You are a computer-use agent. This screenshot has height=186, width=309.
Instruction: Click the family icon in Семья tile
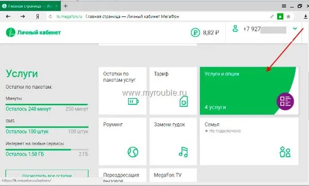click(285, 152)
